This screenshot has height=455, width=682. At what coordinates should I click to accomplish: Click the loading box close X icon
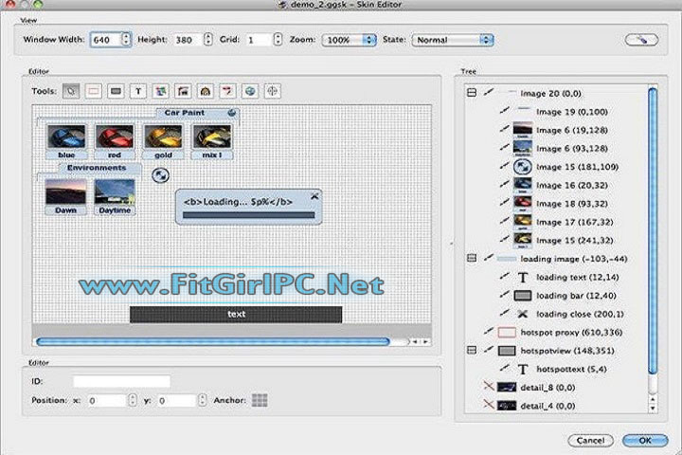(x=314, y=195)
